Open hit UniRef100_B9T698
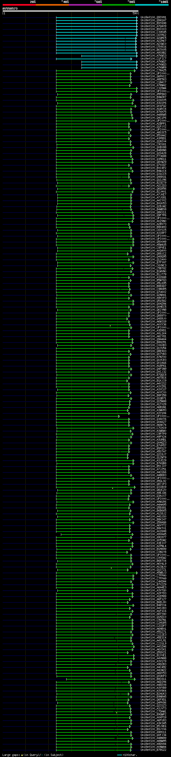This screenshot has height=757, width=171. click(153, 23)
